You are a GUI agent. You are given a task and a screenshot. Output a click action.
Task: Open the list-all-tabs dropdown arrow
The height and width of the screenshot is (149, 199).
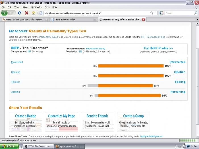[197, 20]
